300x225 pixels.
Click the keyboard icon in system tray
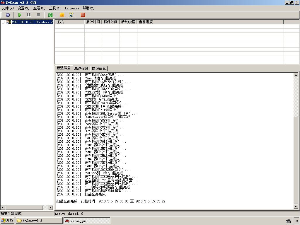point(288,221)
